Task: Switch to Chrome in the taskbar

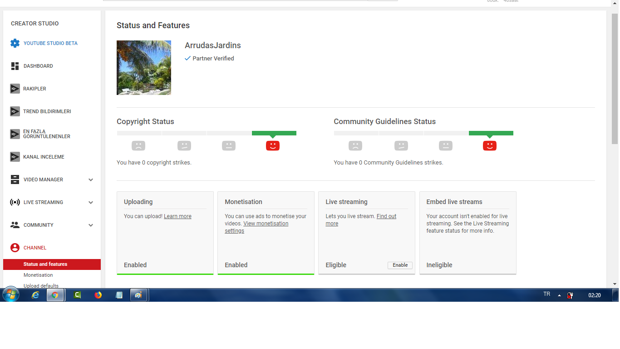Action: click(55, 295)
